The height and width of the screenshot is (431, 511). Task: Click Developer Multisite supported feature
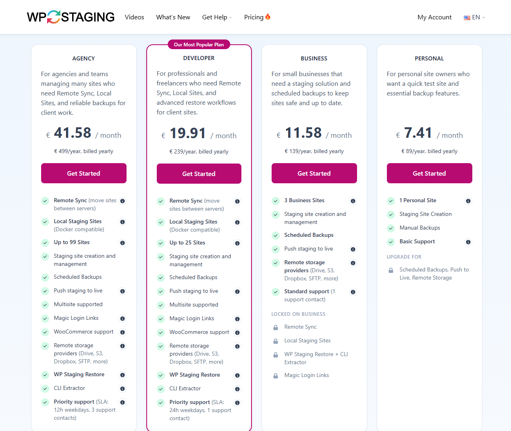pos(194,305)
